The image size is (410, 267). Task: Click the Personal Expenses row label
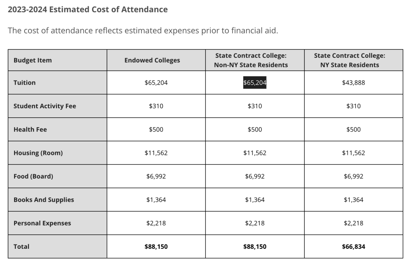point(42,223)
